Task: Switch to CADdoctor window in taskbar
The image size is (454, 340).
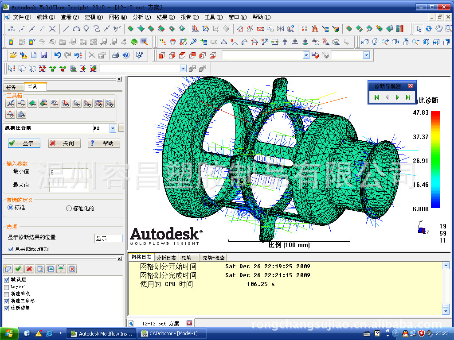Action: [x=172, y=333]
